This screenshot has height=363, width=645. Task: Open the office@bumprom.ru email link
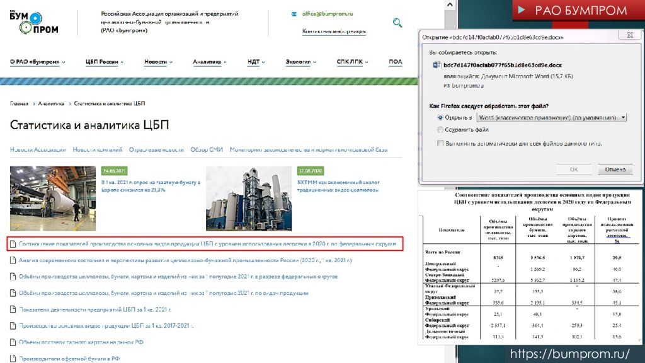point(328,14)
